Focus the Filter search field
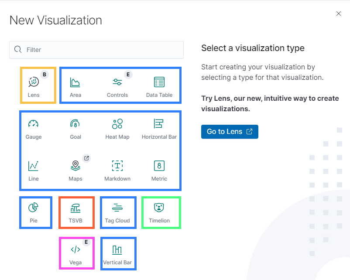The height and width of the screenshot is (280, 350). 96,50
